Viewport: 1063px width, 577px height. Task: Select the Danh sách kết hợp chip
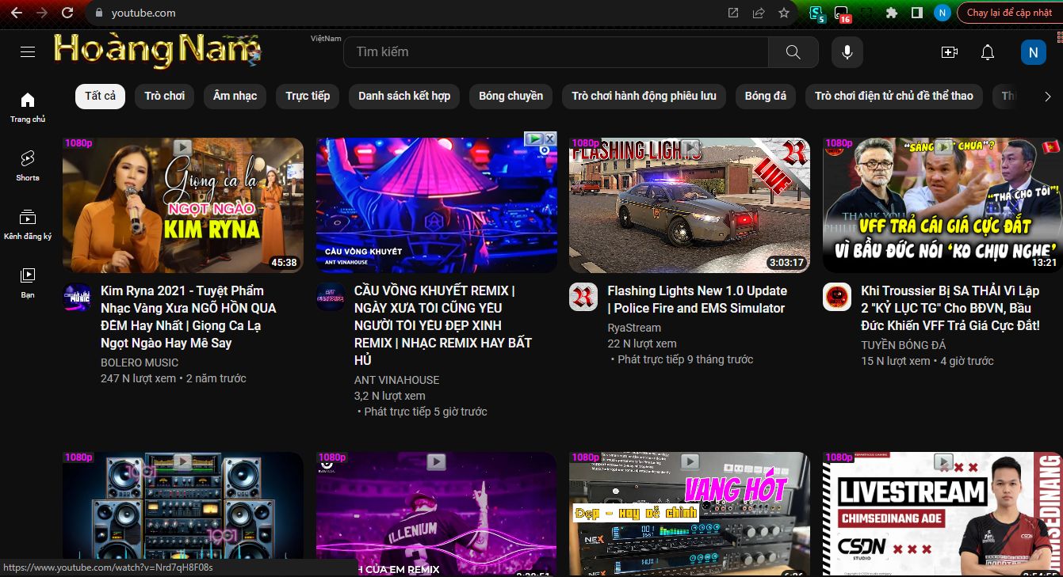pyautogui.click(x=404, y=96)
